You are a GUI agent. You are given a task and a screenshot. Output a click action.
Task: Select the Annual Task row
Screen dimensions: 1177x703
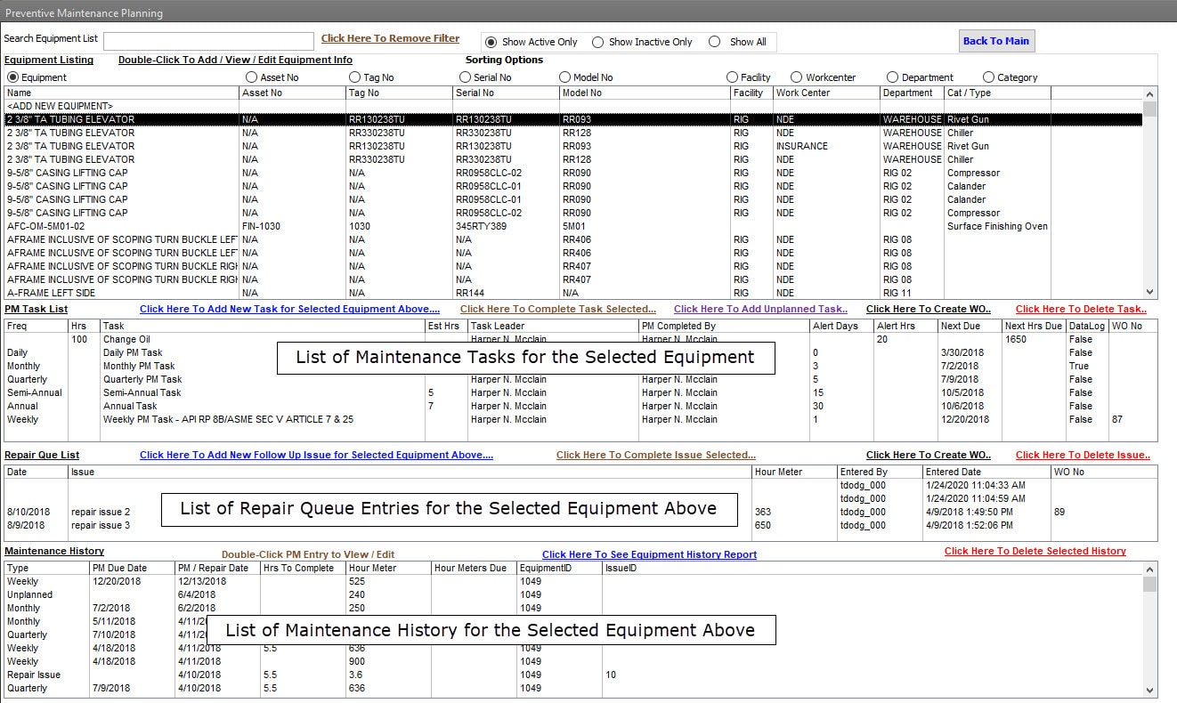click(x=580, y=406)
